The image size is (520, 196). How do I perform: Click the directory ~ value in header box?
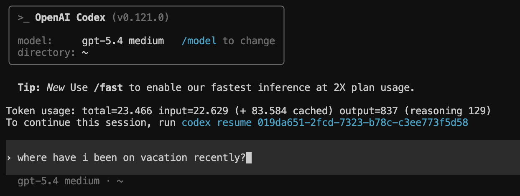point(85,53)
